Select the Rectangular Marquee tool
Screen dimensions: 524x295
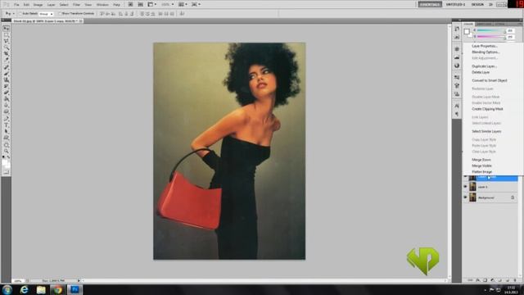tap(6, 34)
